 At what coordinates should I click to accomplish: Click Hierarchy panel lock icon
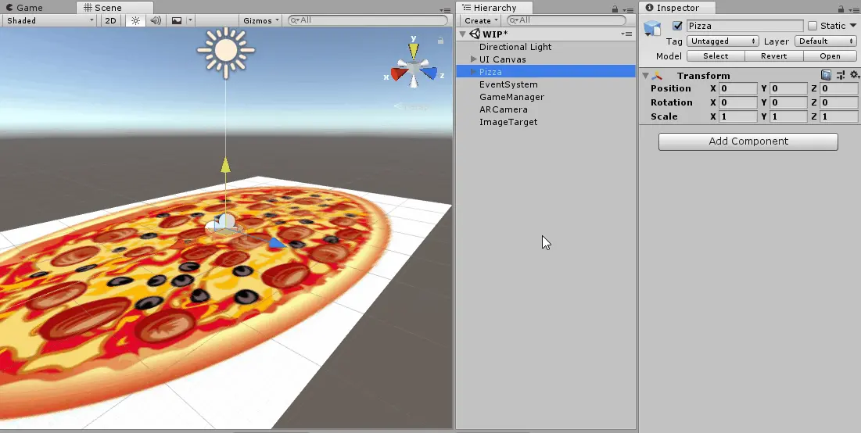point(615,9)
